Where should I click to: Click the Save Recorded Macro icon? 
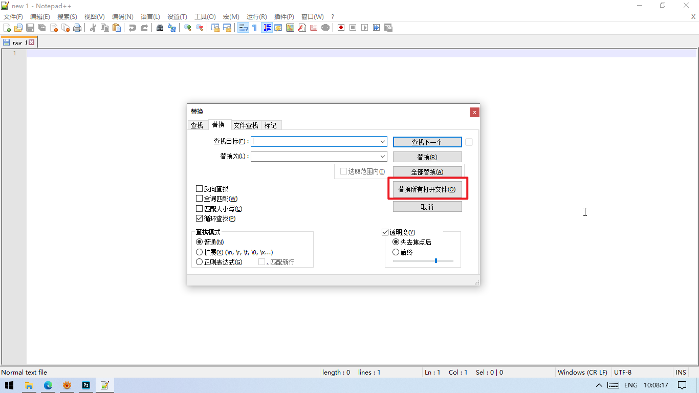[x=388, y=28]
